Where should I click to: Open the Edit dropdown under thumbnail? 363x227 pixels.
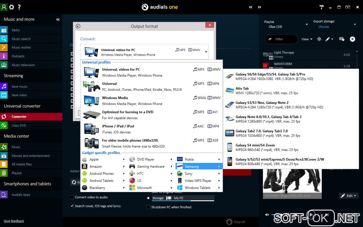coord(349,196)
